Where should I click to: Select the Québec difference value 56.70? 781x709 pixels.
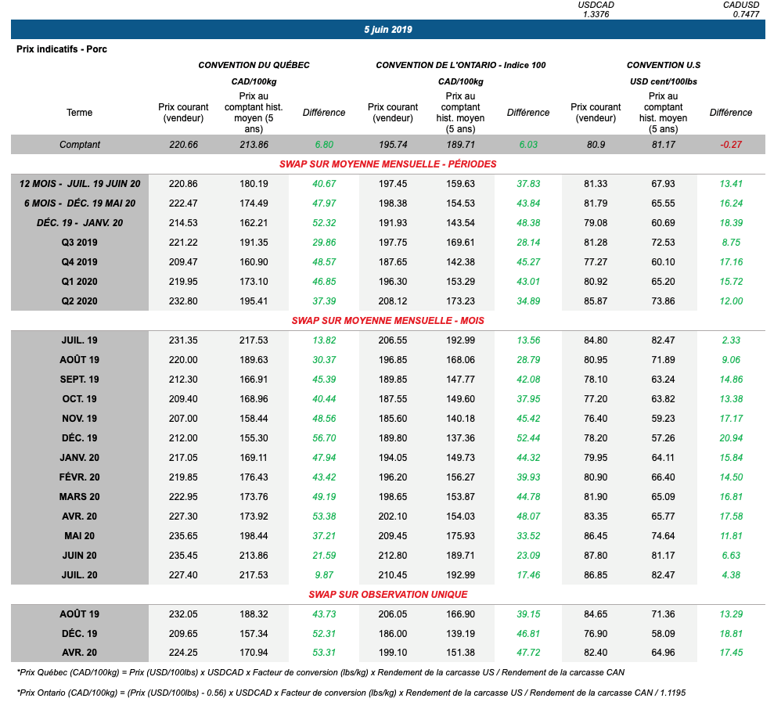click(x=323, y=438)
